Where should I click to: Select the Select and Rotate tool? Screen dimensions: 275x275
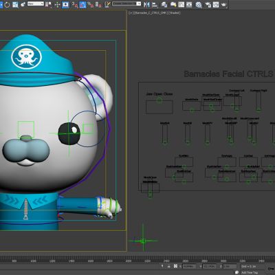[x=7, y=4]
